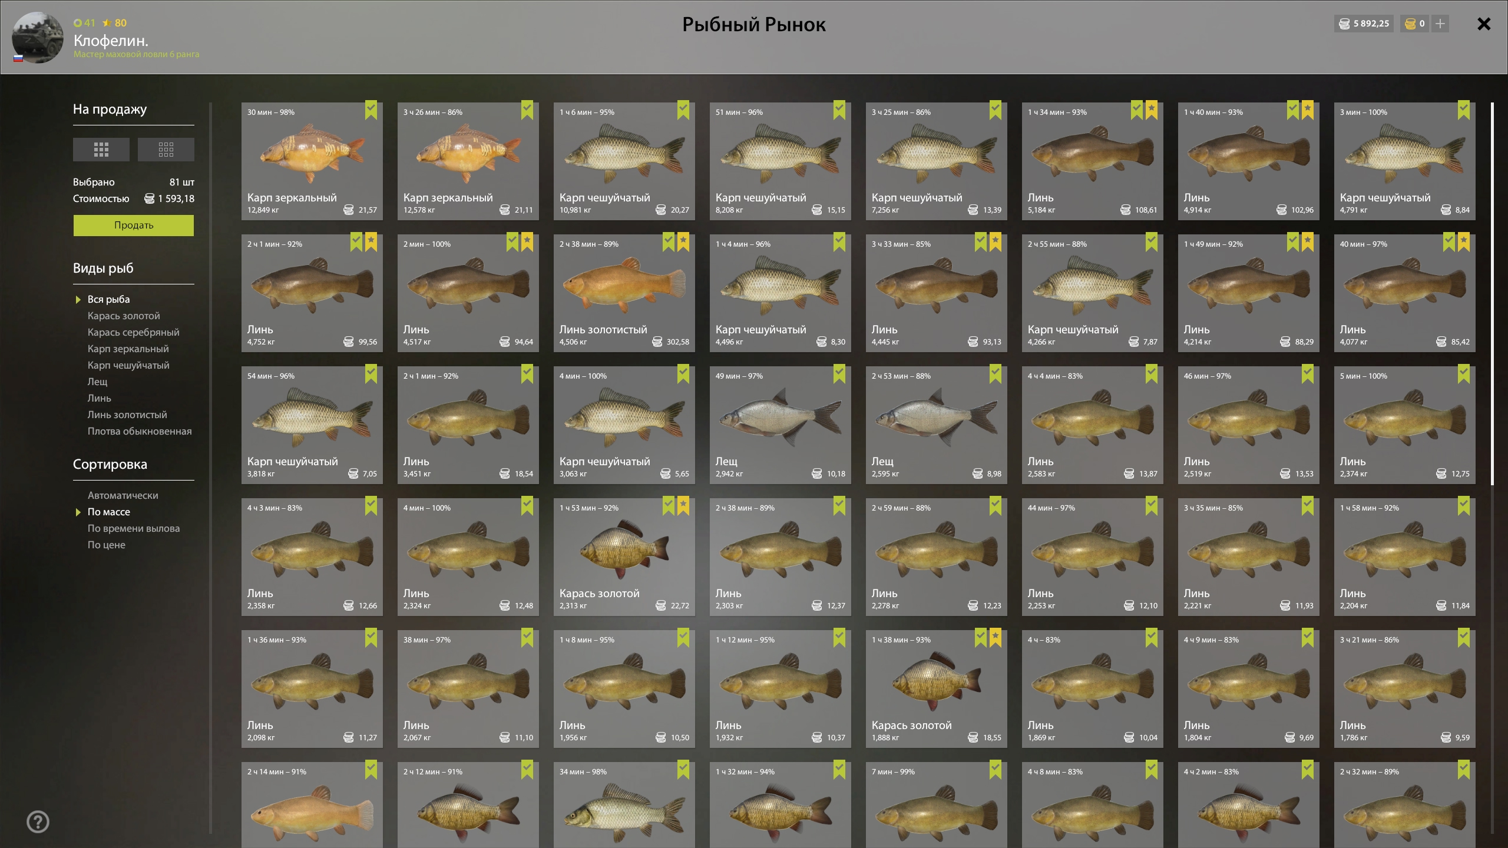Add gold coins with plus icon
The width and height of the screenshot is (1508, 848).
[x=1440, y=24]
